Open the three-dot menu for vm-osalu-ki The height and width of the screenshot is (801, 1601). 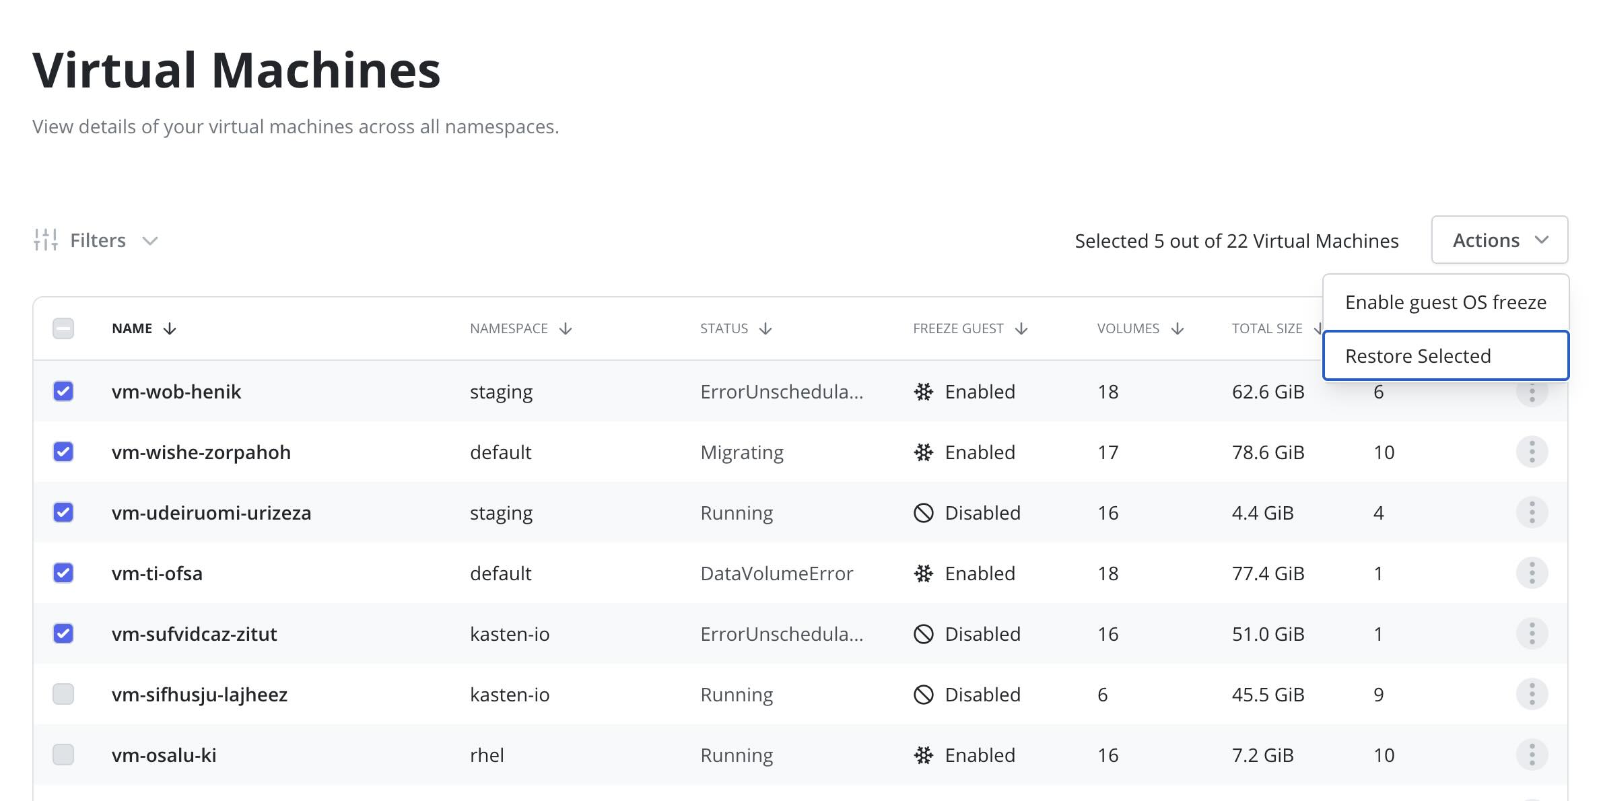click(x=1532, y=755)
